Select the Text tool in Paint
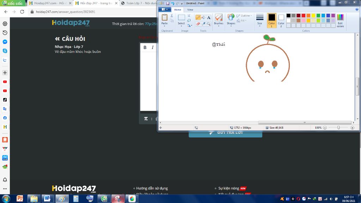 [x=209, y=18]
